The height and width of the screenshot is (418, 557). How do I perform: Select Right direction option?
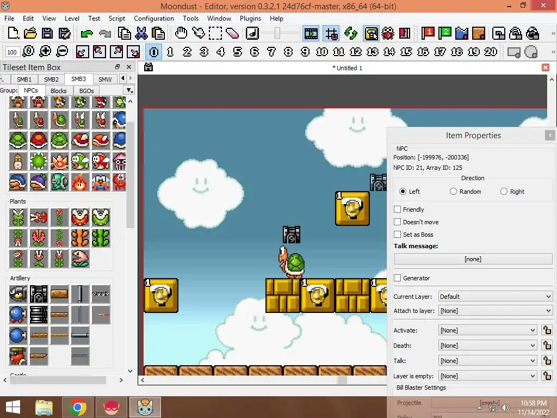point(504,192)
